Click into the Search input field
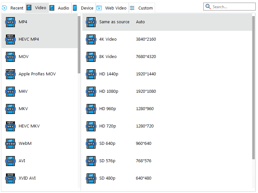This screenshot has height=193, width=258. [233, 7]
